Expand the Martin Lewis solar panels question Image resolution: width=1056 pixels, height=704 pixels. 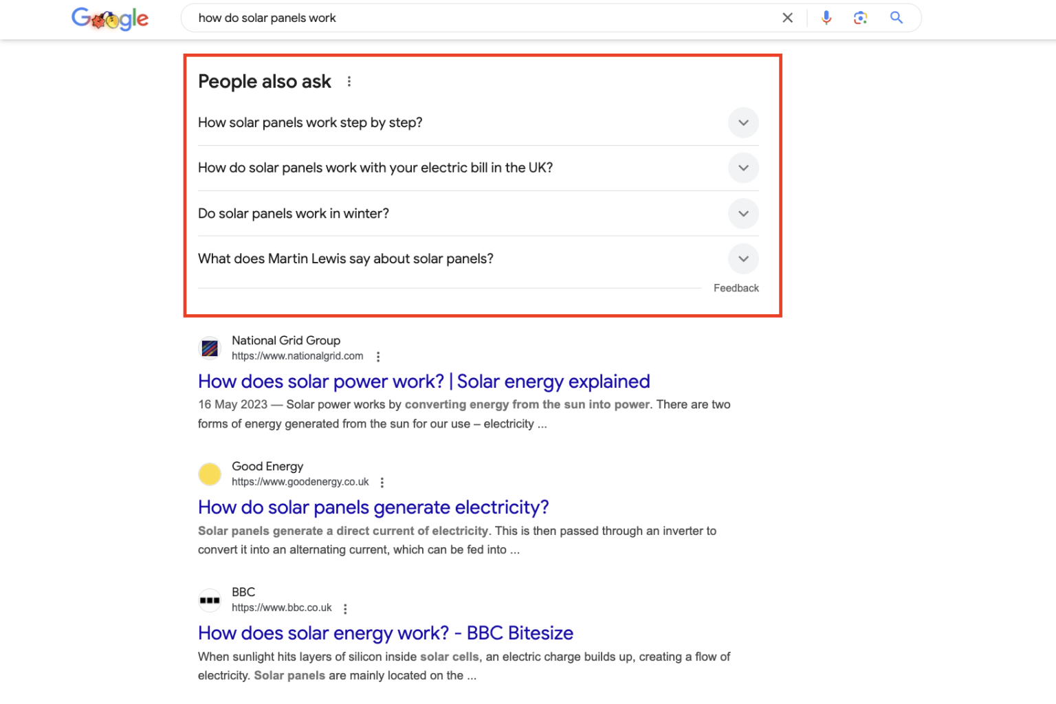coord(478,258)
